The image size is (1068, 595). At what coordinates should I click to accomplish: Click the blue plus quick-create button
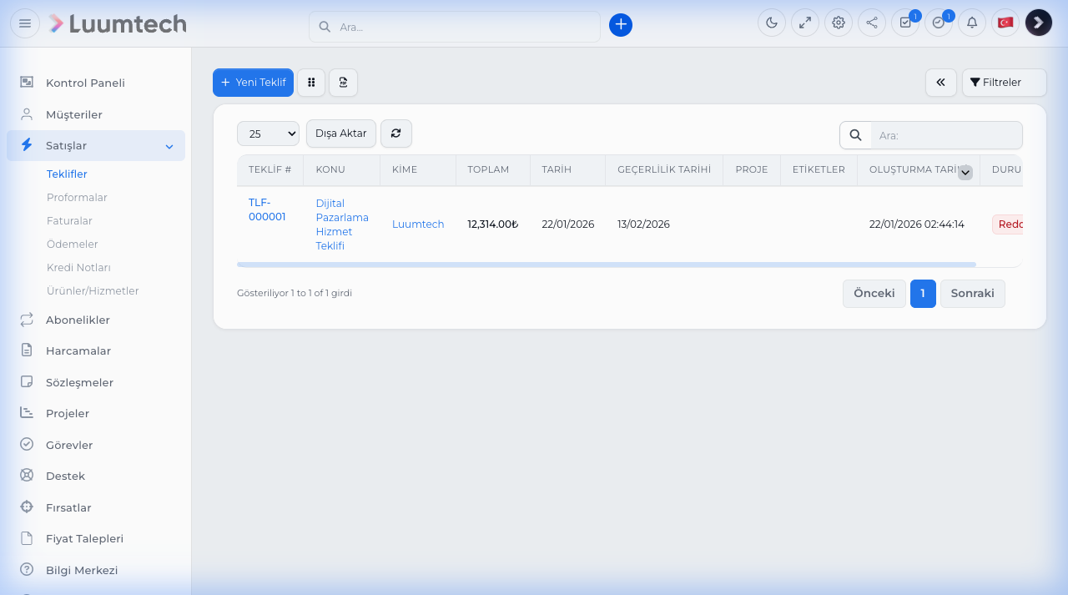[x=621, y=25]
